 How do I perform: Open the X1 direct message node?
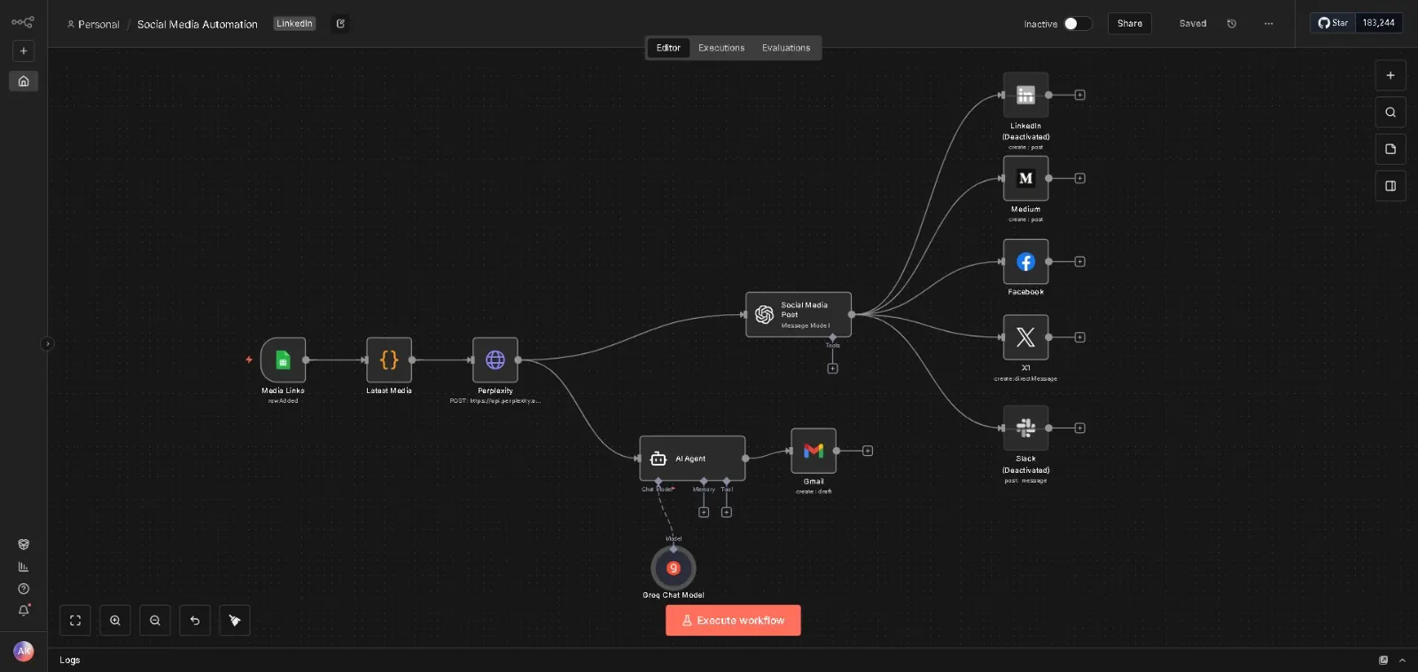coord(1025,337)
